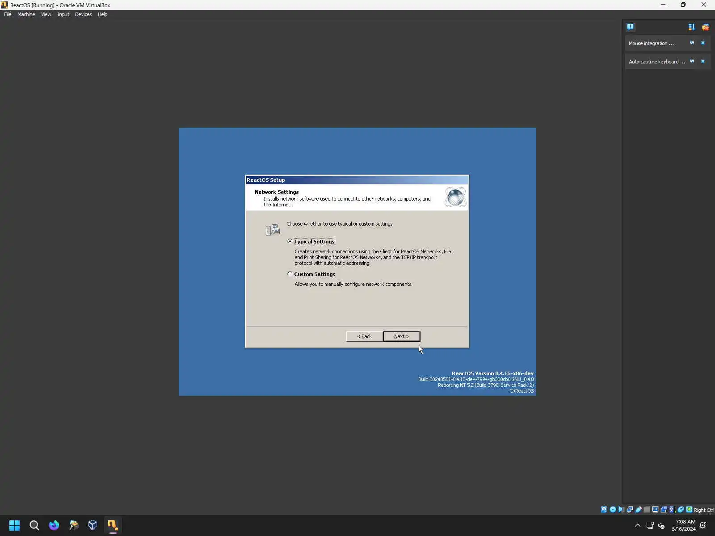Dismiss the Auto capture keyboard notification
The image size is (715, 536).
click(x=703, y=61)
